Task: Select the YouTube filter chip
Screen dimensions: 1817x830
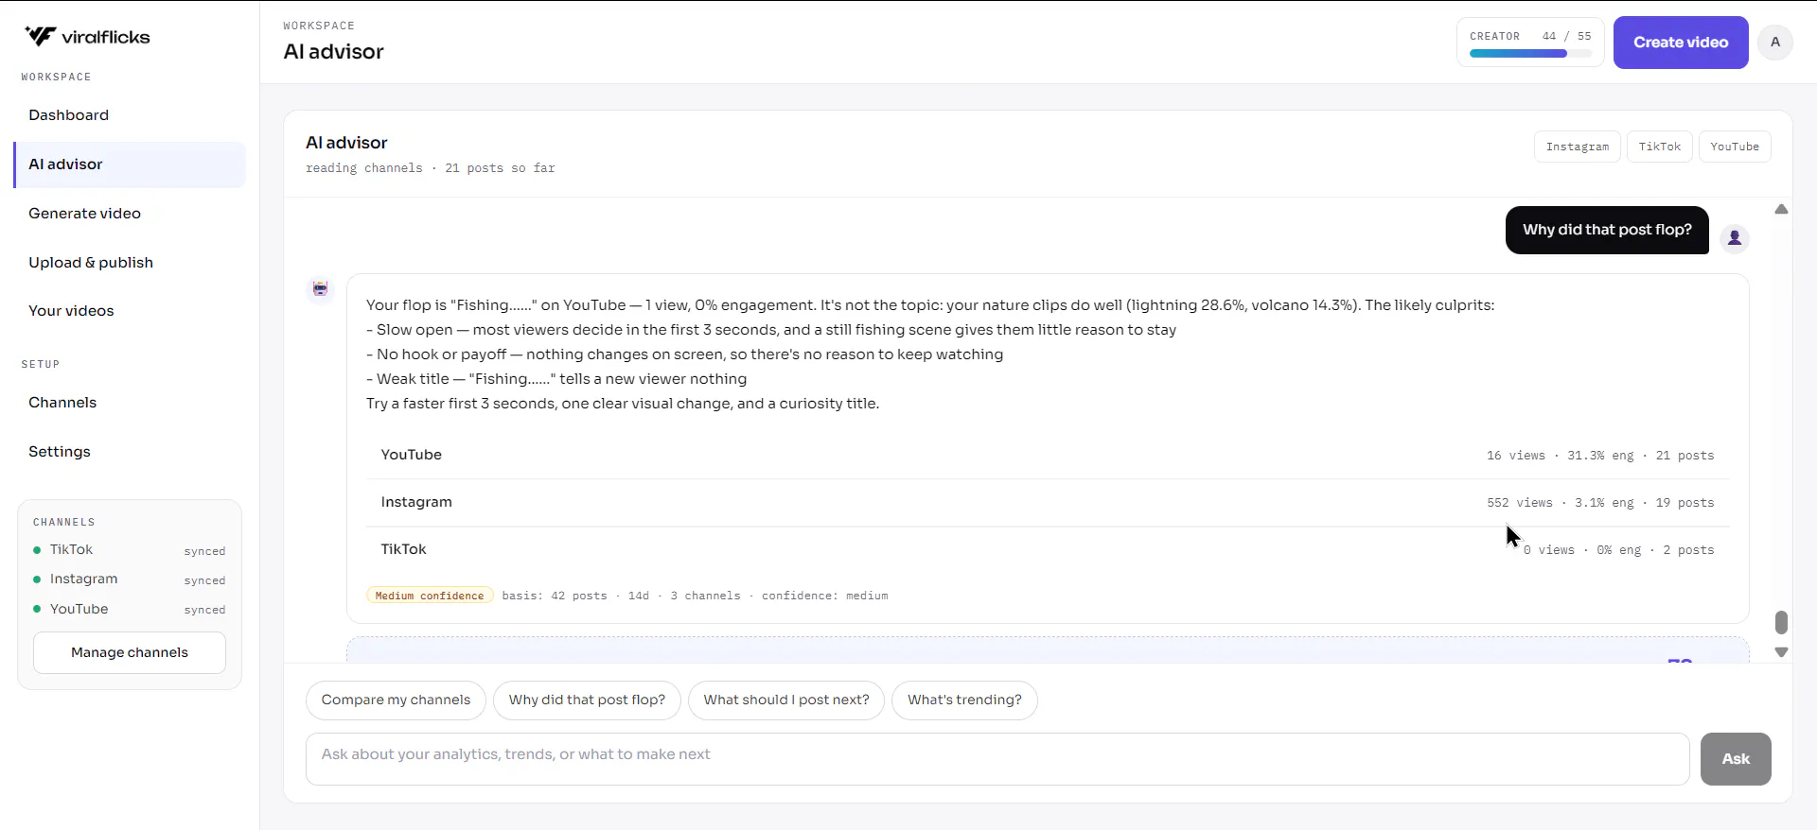Action: [x=1735, y=147]
